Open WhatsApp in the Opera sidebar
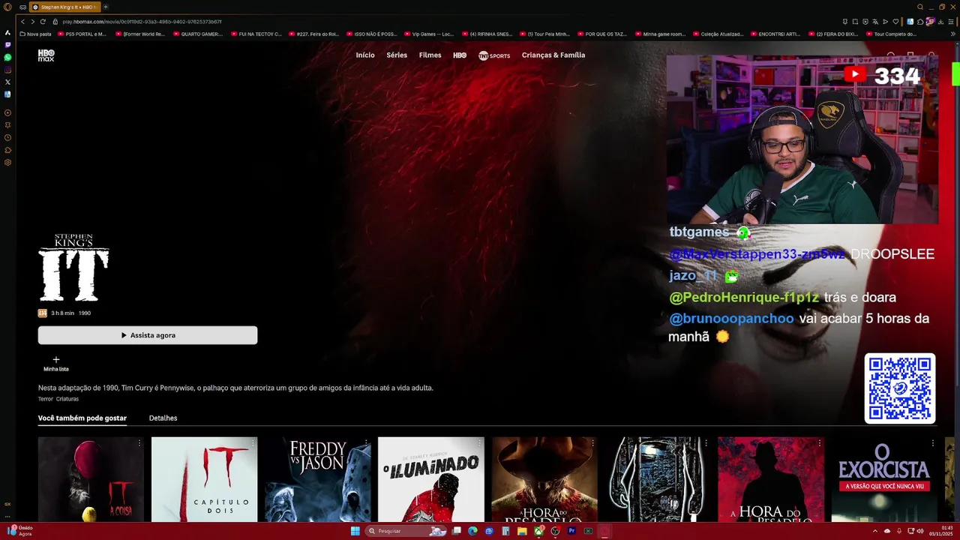The image size is (960, 540). 7,57
